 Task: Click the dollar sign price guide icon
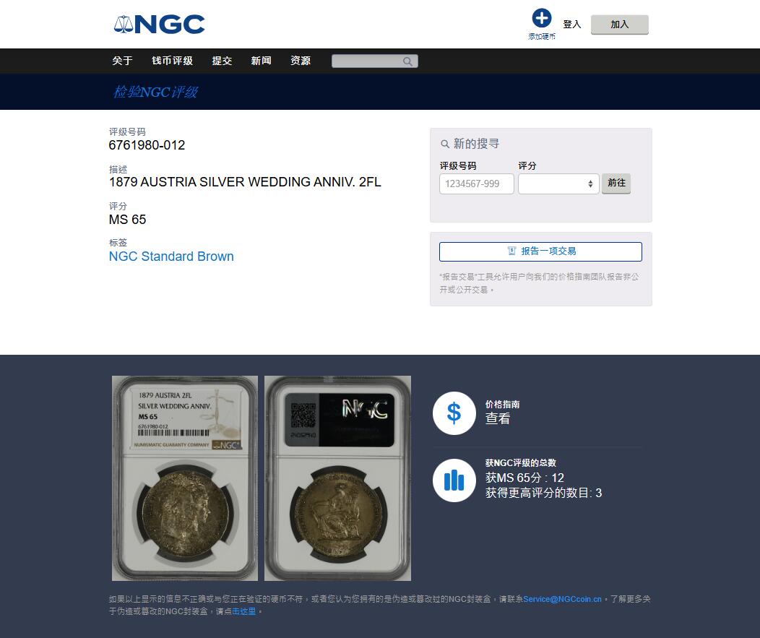[x=454, y=413]
